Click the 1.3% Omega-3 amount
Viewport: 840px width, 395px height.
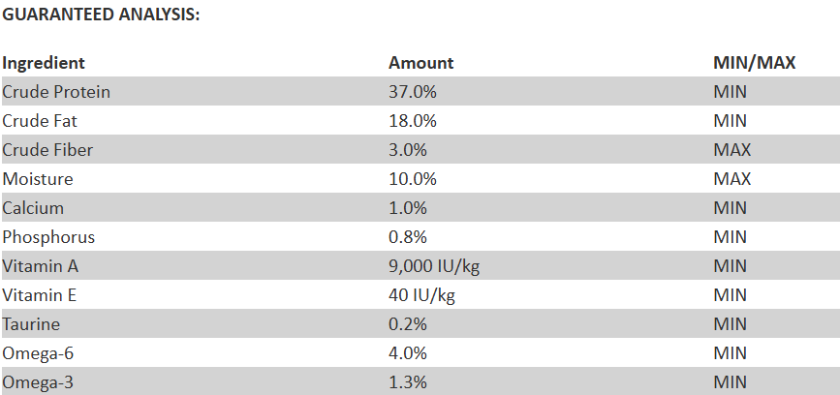408,382
